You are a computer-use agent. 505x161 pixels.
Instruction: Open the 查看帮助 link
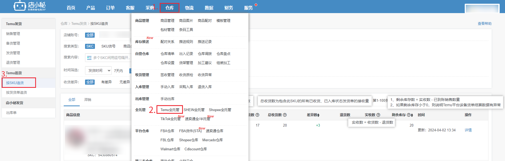click(484, 23)
